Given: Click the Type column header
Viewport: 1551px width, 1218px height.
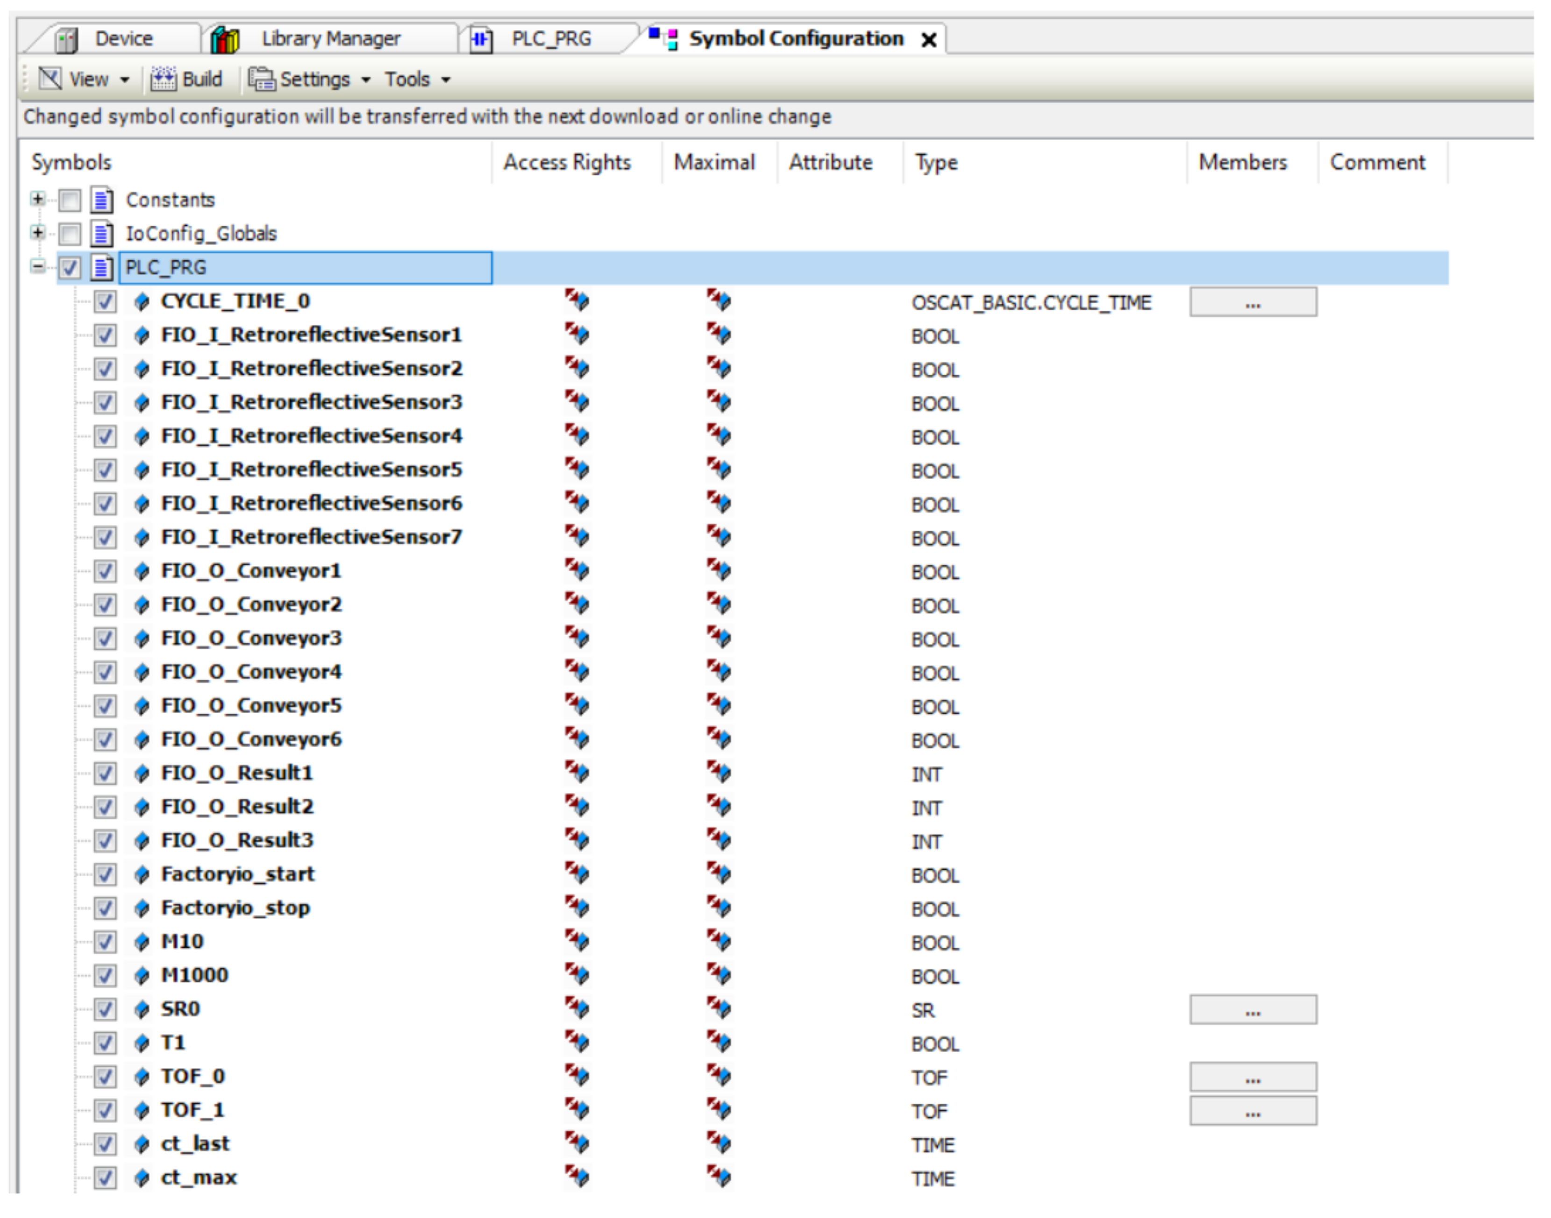Looking at the screenshot, I should coord(935,163).
